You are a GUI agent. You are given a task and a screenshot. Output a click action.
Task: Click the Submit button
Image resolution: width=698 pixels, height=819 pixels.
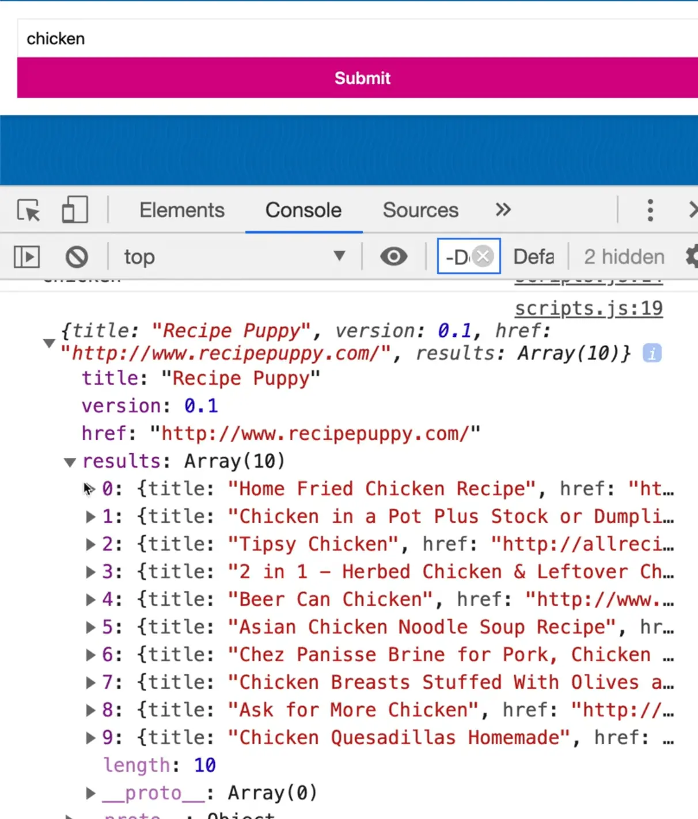(x=362, y=78)
